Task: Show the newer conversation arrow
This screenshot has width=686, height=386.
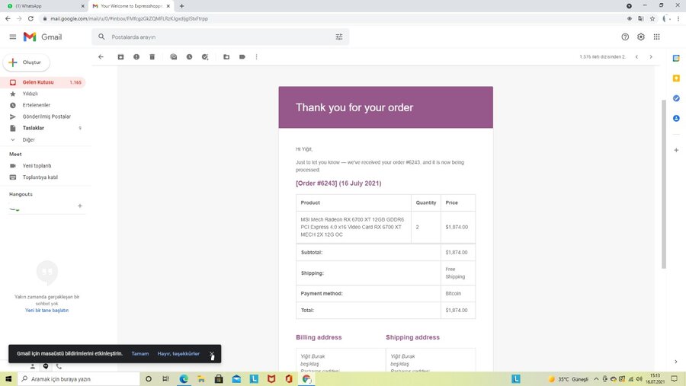Action: pyautogui.click(x=637, y=57)
